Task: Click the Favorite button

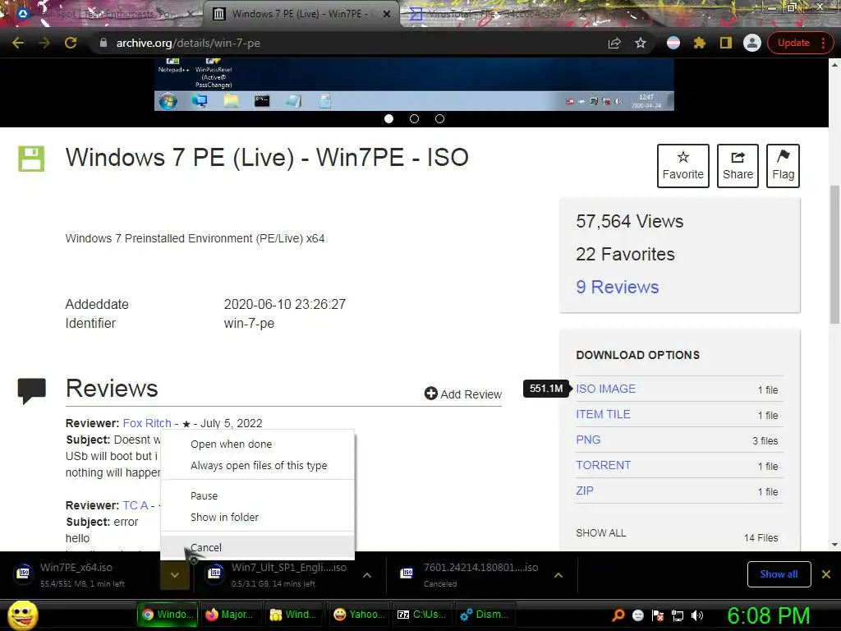Action: pos(682,166)
